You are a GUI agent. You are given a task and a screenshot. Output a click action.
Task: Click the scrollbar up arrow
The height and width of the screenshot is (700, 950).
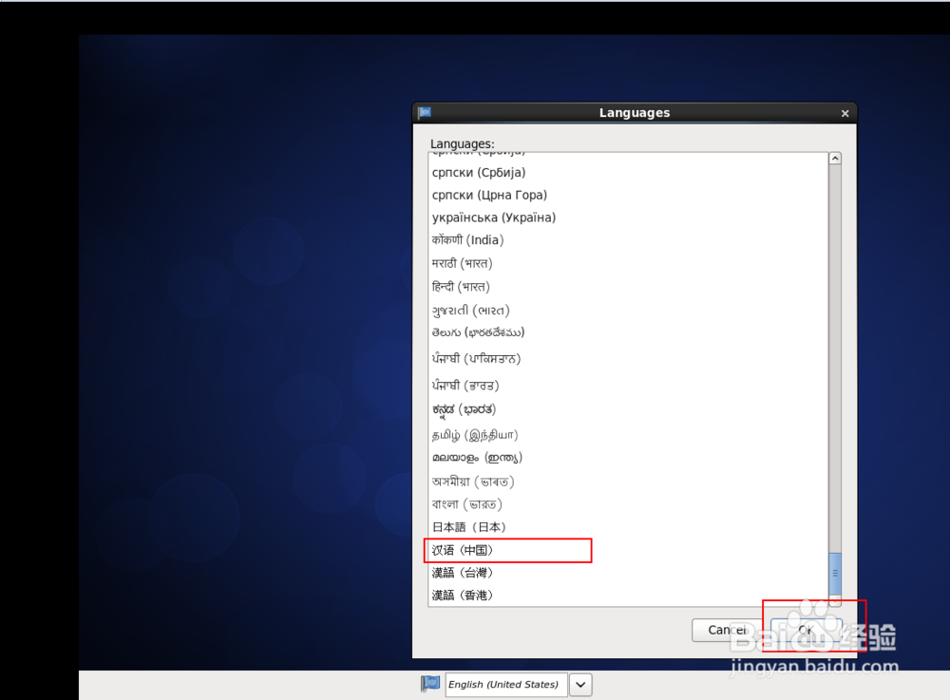tap(835, 156)
